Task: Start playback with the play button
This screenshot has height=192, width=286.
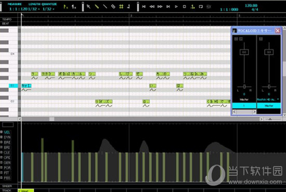Action: (176, 7)
